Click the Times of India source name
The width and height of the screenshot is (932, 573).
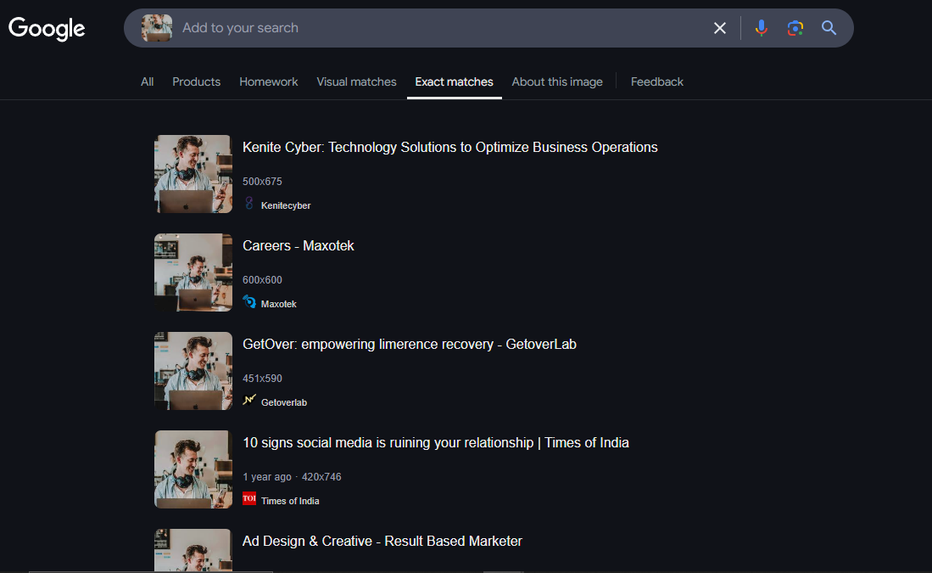click(x=290, y=501)
